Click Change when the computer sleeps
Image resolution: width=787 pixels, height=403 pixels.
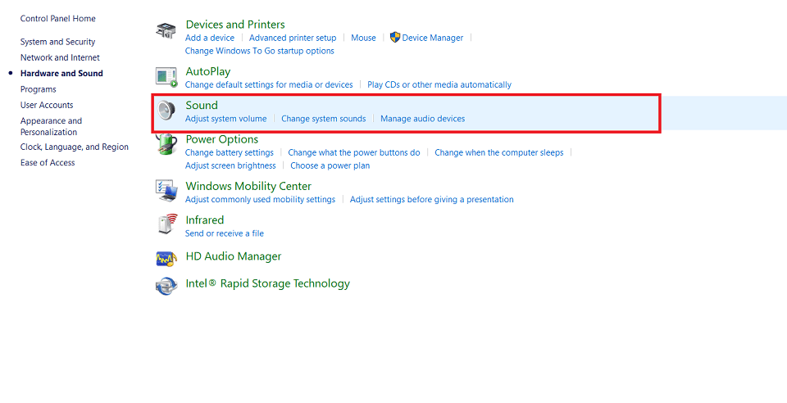coord(499,152)
